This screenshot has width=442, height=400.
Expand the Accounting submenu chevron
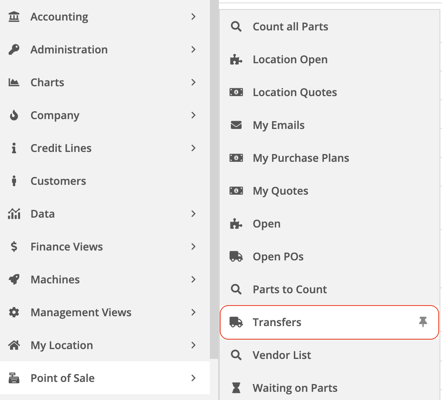tap(193, 17)
